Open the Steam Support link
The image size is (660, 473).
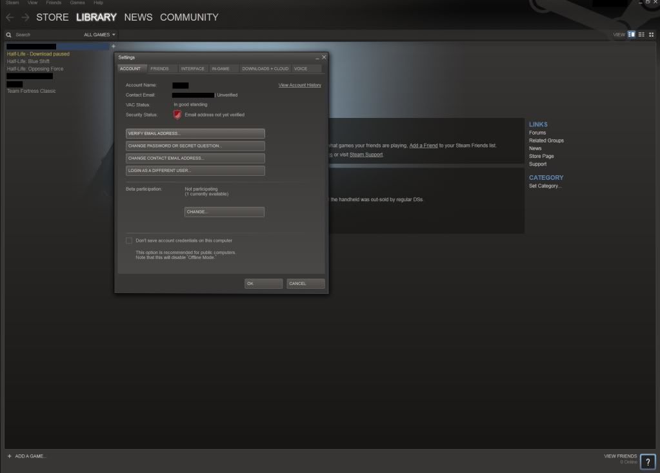click(x=366, y=155)
